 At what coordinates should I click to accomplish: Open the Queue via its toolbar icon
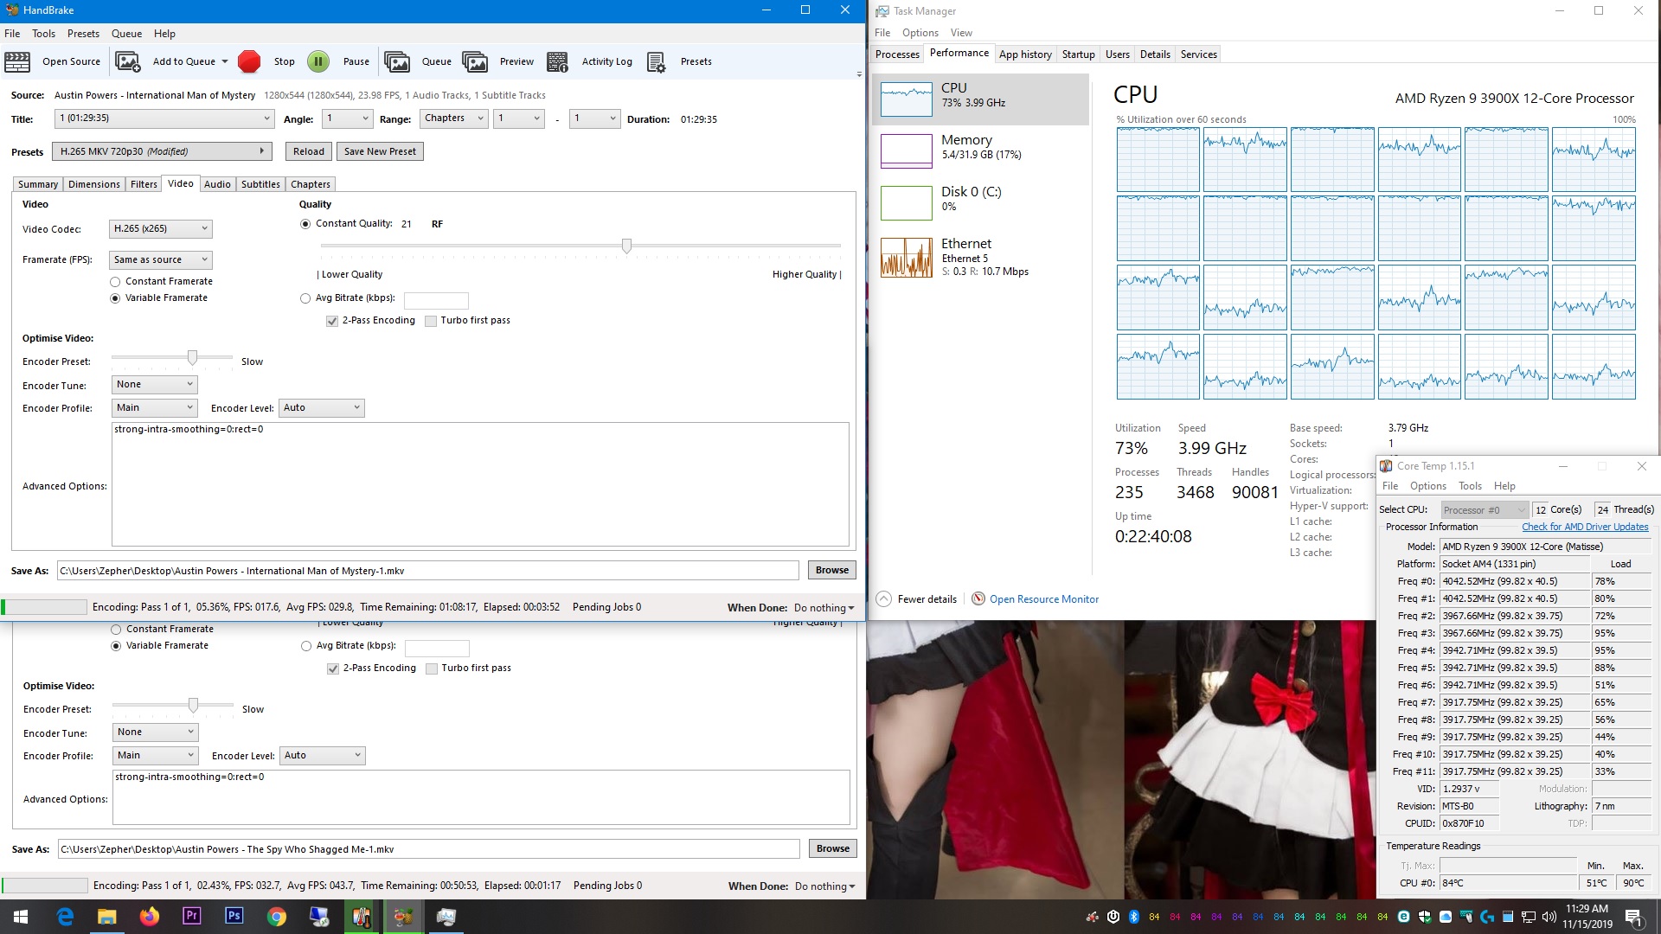[397, 61]
